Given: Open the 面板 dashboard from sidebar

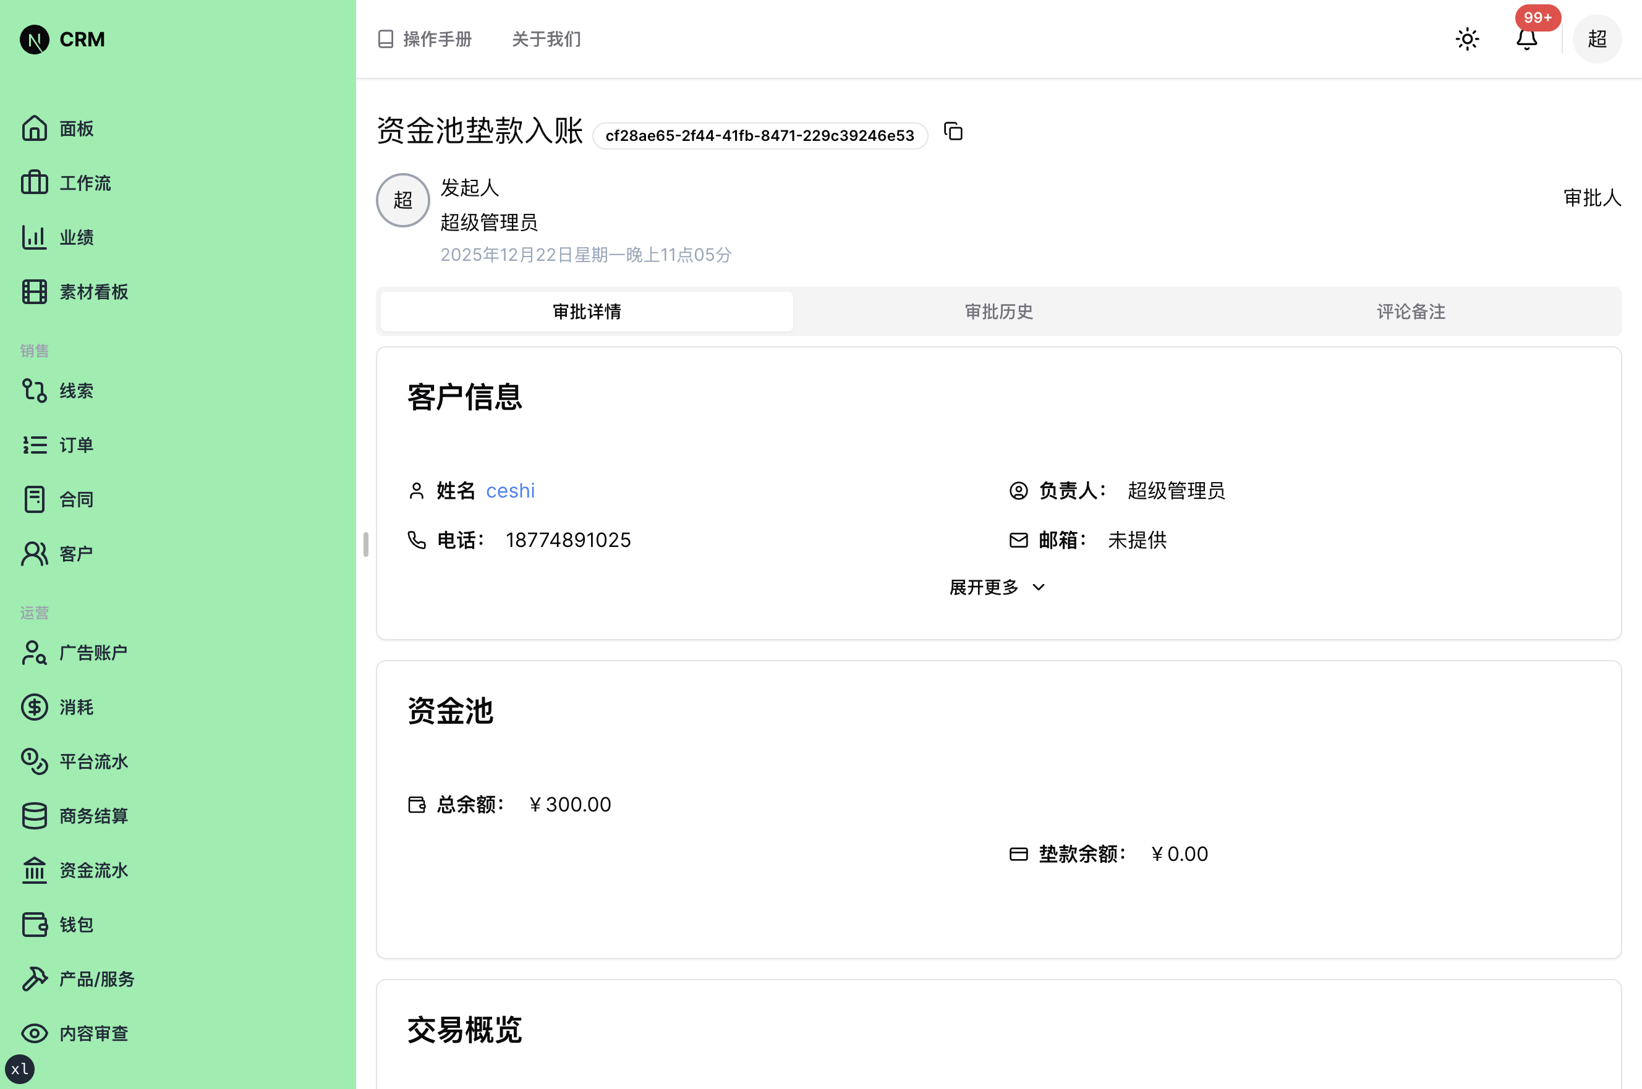Looking at the screenshot, I should pos(77,129).
